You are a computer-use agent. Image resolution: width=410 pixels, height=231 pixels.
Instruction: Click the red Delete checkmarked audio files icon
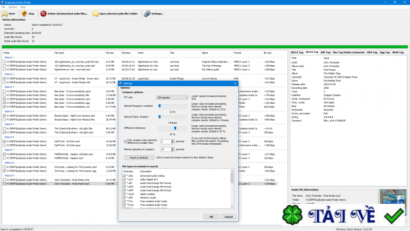(43, 14)
